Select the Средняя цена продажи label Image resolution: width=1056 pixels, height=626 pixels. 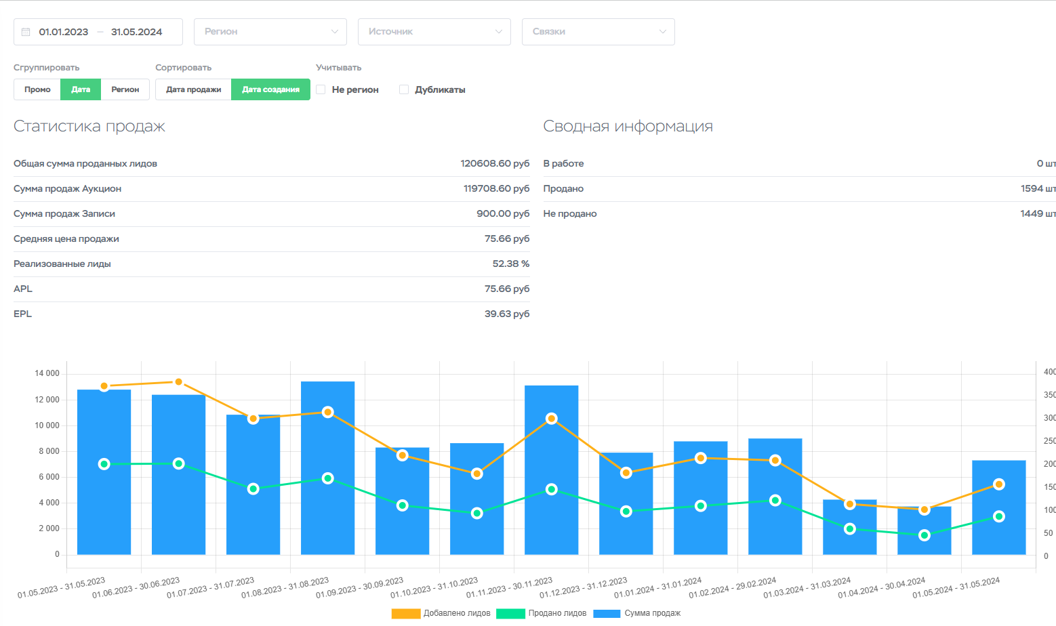coord(66,238)
